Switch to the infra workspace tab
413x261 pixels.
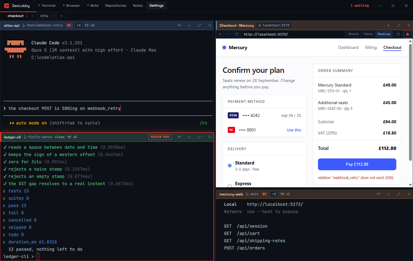click(x=44, y=16)
